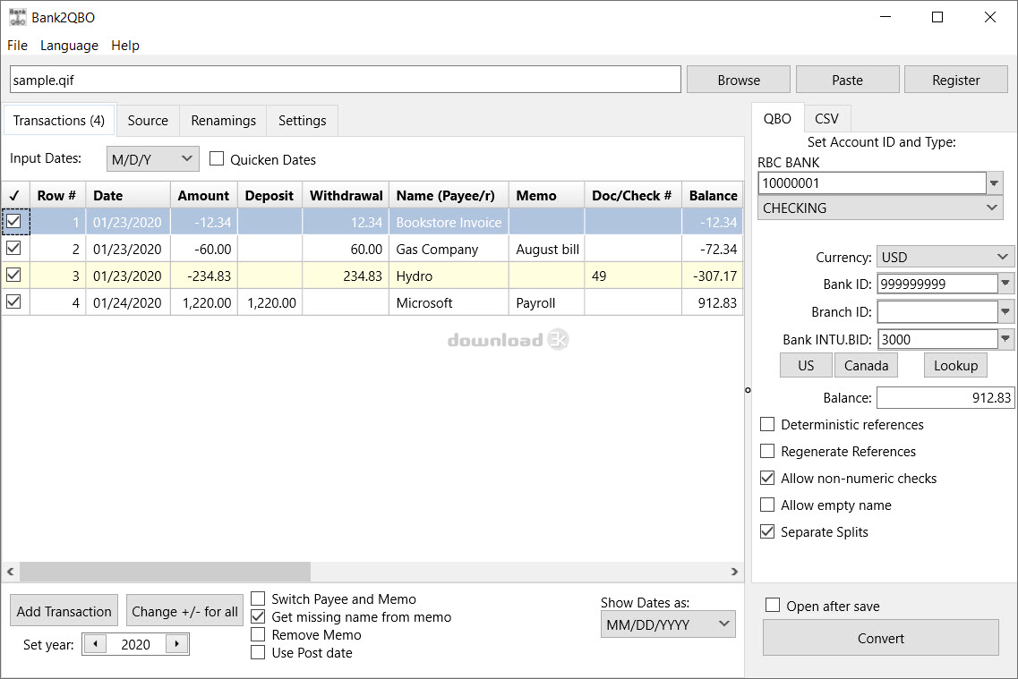Enable Open after save checkbox
This screenshot has width=1018, height=679.
pos(773,606)
